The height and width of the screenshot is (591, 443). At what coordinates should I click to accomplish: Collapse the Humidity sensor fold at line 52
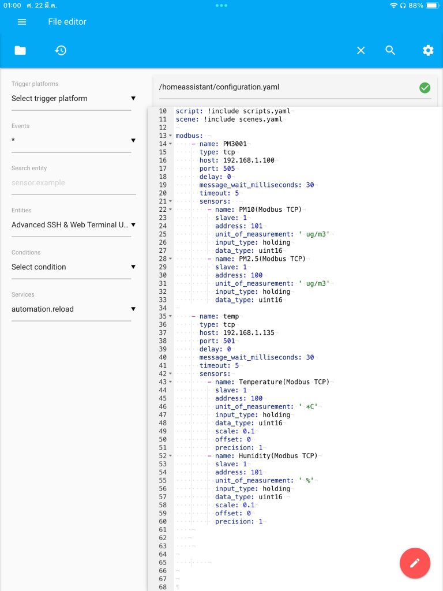(x=170, y=456)
